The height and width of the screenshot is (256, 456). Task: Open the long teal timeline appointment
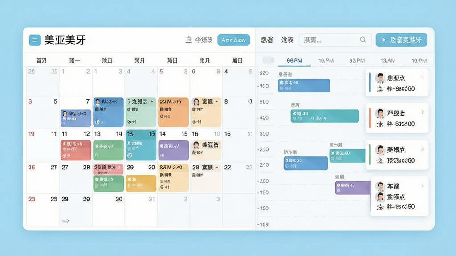pyautogui.click(x=325, y=116)
